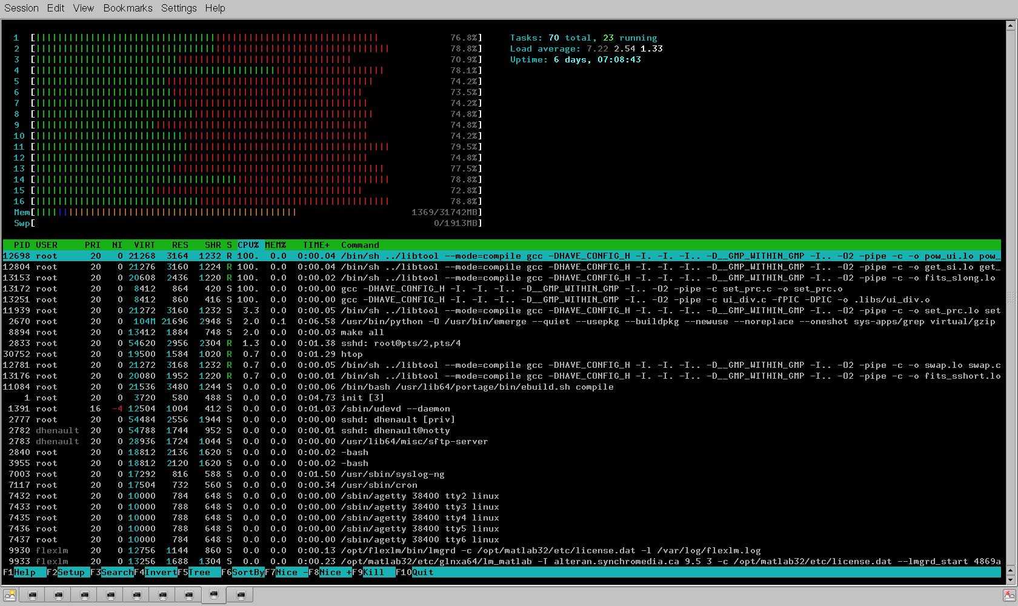Open the Settings menu
Screen dimensions: 1018x606
point(179,8)
